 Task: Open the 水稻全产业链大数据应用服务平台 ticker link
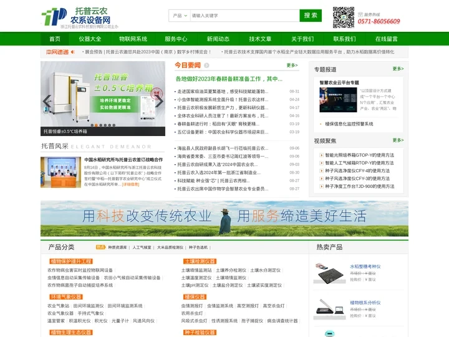pyautogui.click(x=309, y=52)
